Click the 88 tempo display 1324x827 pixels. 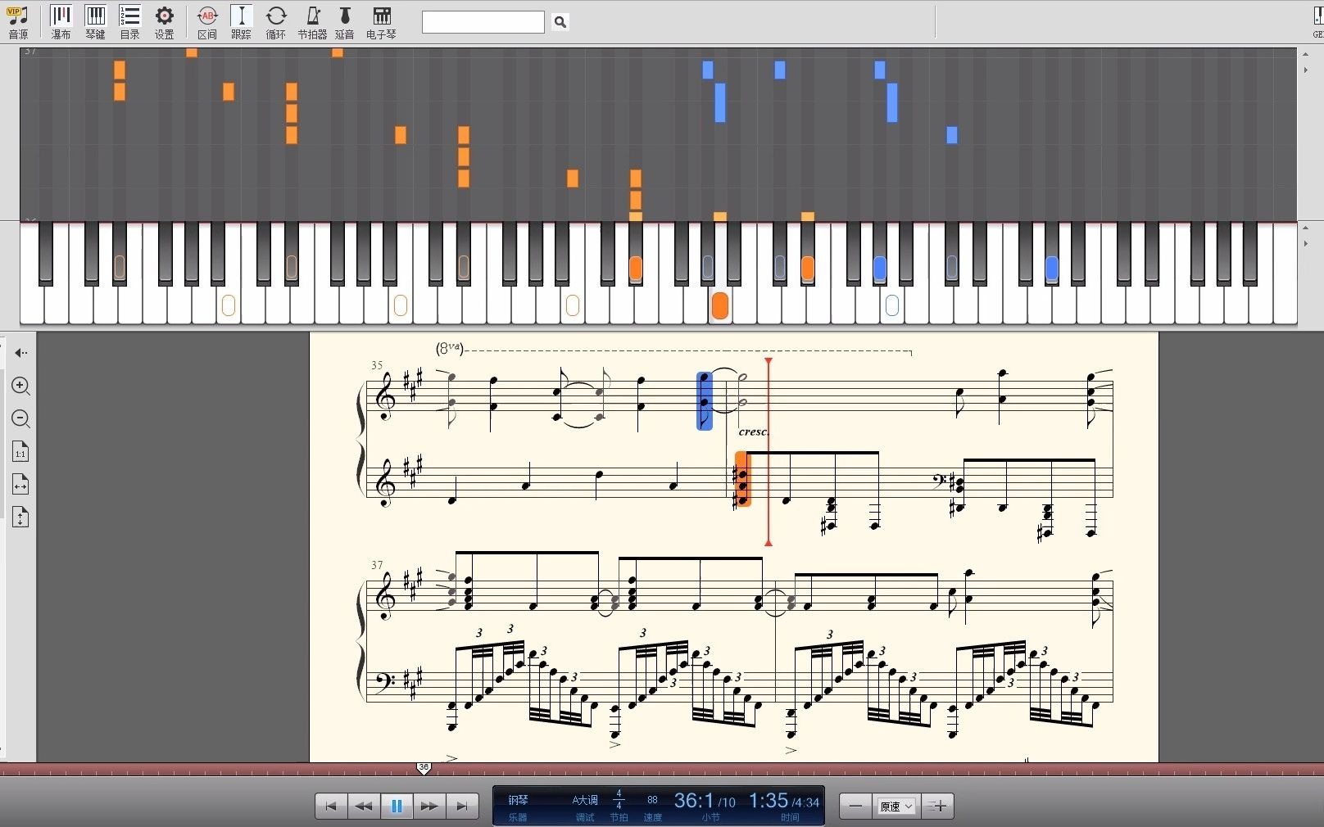click(x=652, y=800)
